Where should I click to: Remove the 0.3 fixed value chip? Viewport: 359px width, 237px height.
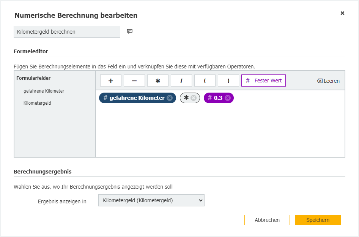pyautogui.click(x=227, y=98)
